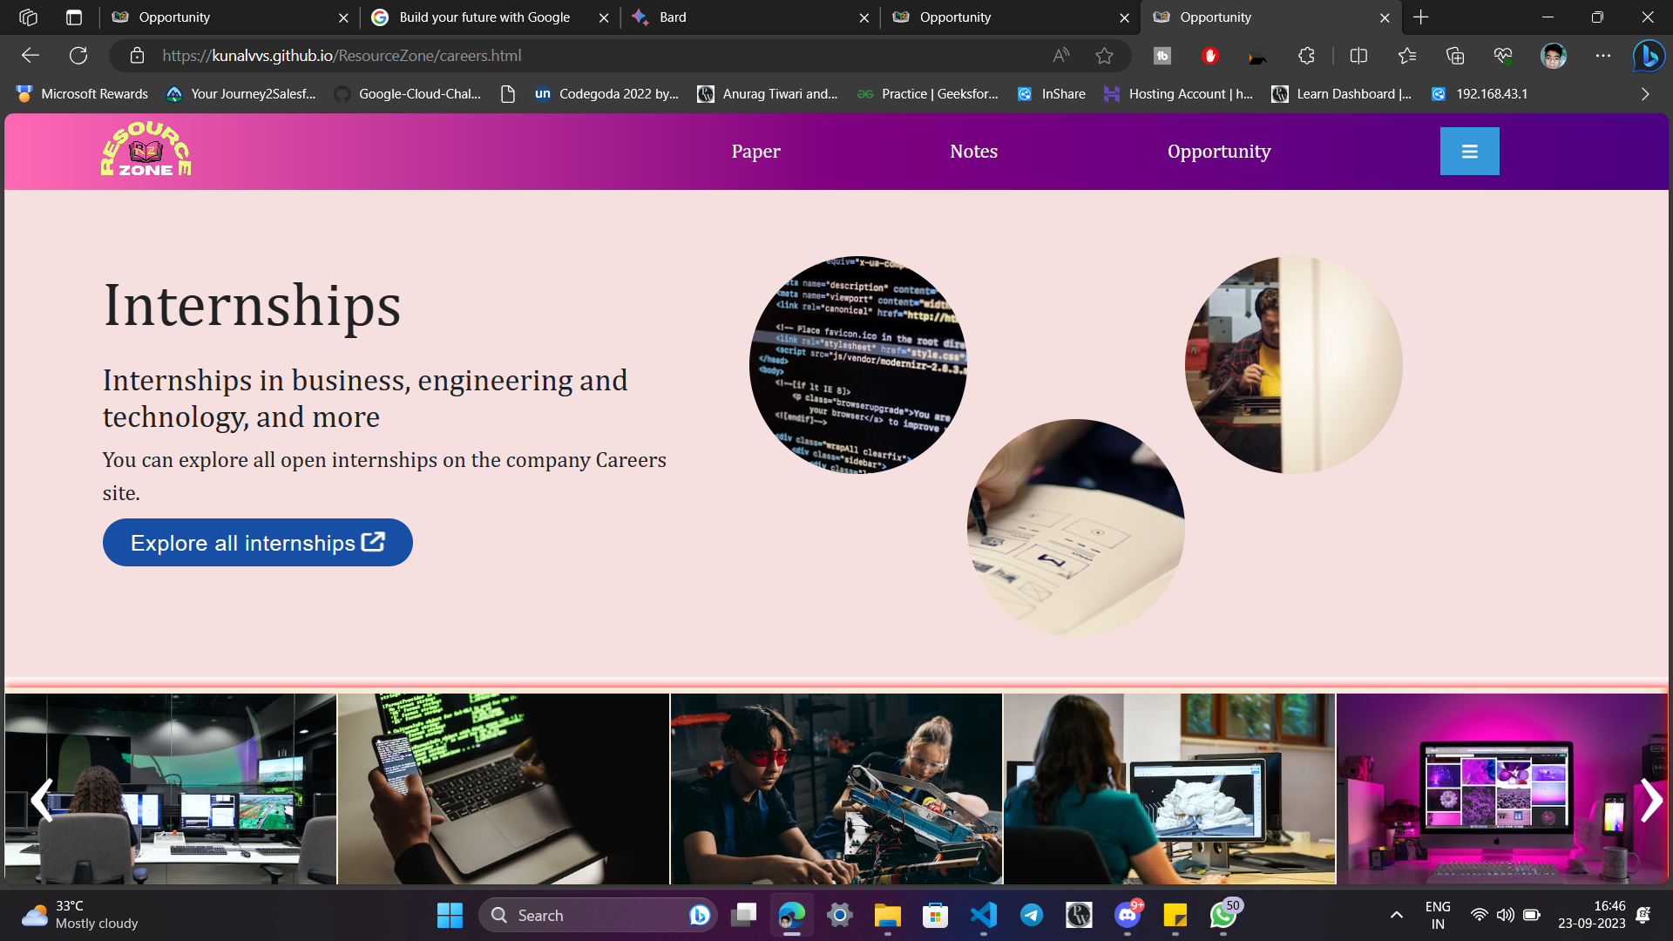Select the robotics students carousel image
Image resolution: width=1673 pixels, height=941 pixels.
point(836,789)
